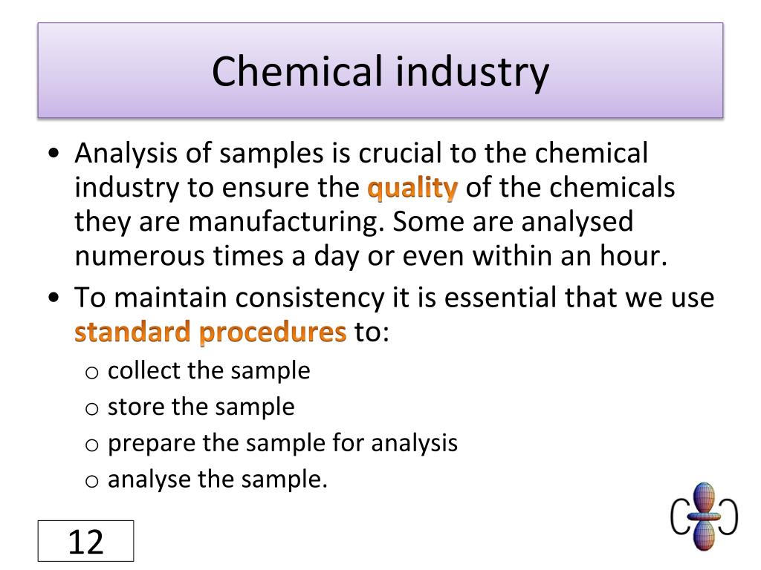Click the text prepare the sample for analysis
Image resolution: width=761 pixels, height=570 pixels.
click(282, 443)
